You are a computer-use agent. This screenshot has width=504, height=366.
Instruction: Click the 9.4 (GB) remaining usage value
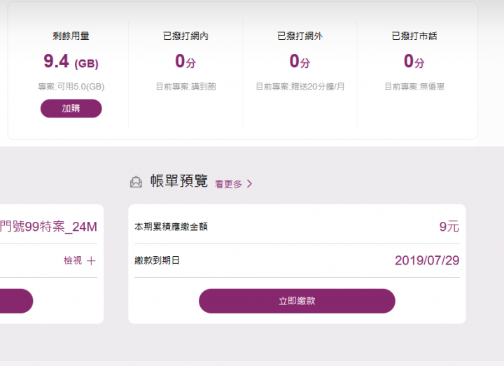click(71, 62)
